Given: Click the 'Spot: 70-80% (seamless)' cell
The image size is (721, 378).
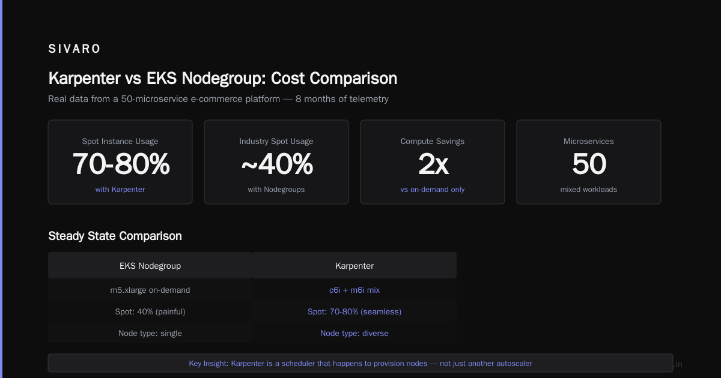Looking at the screenshot, I should [354, 311].
